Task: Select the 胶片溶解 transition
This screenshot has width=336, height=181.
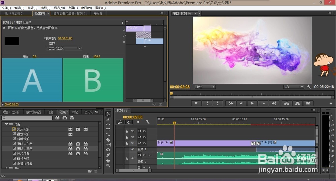Action: [x=23, y=153]
